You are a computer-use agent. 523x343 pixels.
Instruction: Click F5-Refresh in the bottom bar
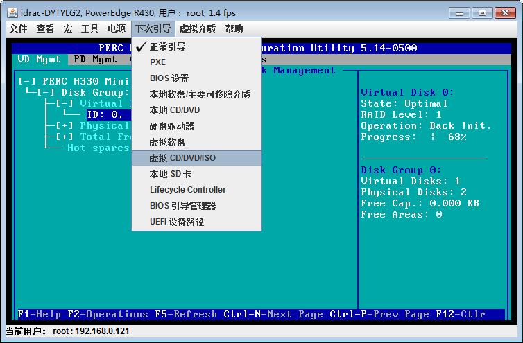pyautogui.click(x=186, y=315)
